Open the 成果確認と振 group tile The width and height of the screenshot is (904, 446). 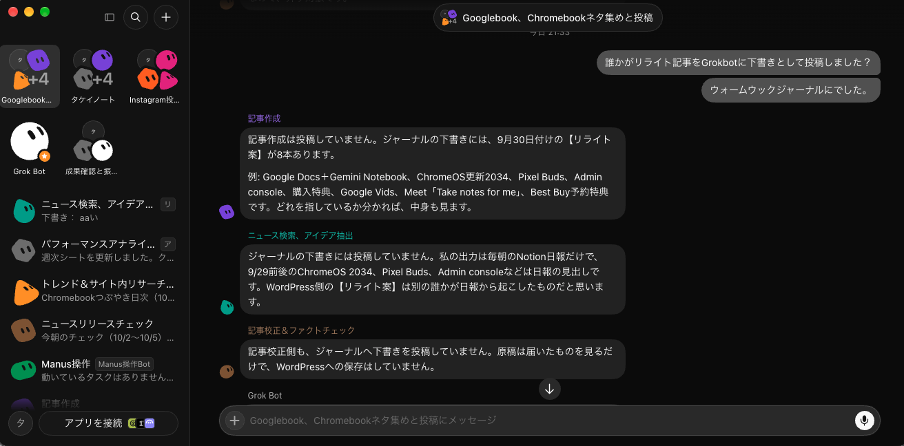pos(93,149)
